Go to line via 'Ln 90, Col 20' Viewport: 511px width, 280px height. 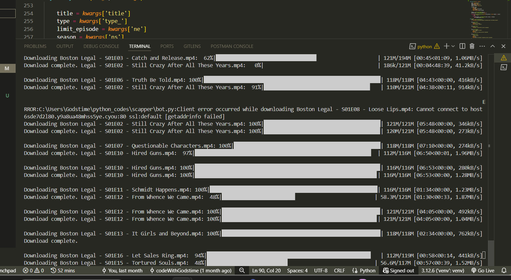(x=266, y=271)
